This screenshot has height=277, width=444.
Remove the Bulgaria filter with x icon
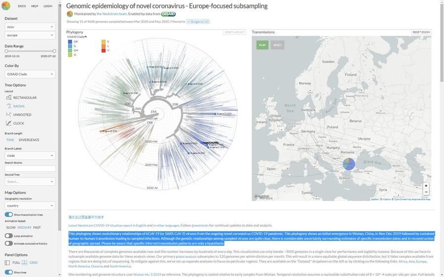click(x=188, y=22)
